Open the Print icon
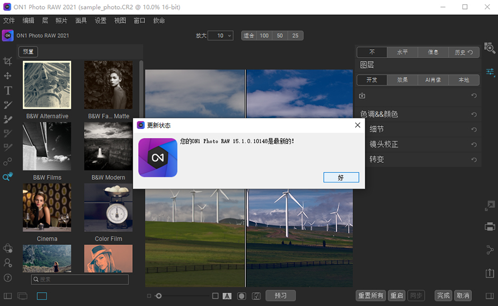Viewport: 498px width, 306px height. click(490, 226)
